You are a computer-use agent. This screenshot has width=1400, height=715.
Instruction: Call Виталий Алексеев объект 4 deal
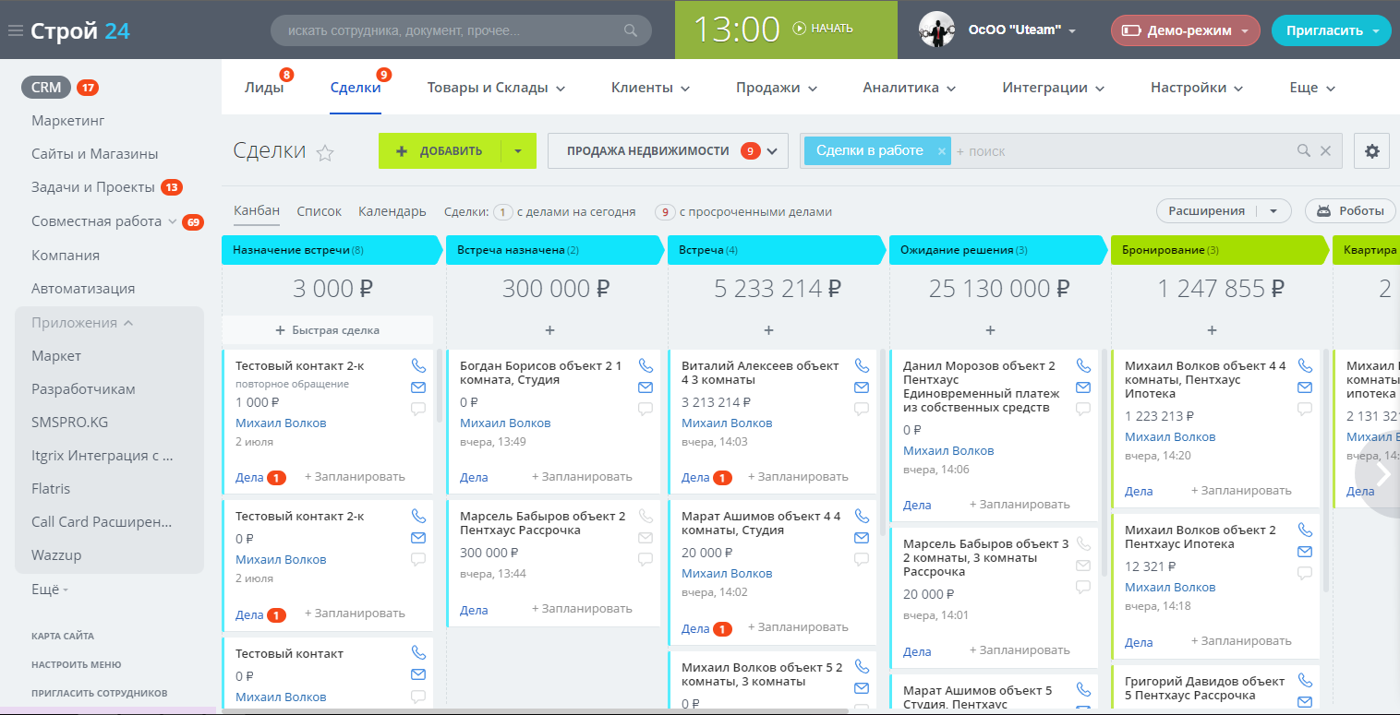pos(862,365)
